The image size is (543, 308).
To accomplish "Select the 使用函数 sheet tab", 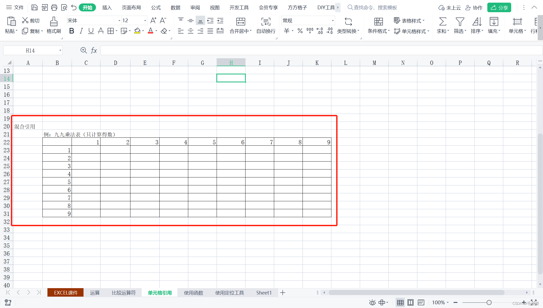I will click(194, 293).
